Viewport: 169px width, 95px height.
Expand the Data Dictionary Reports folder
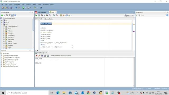(x=1, y=58)
